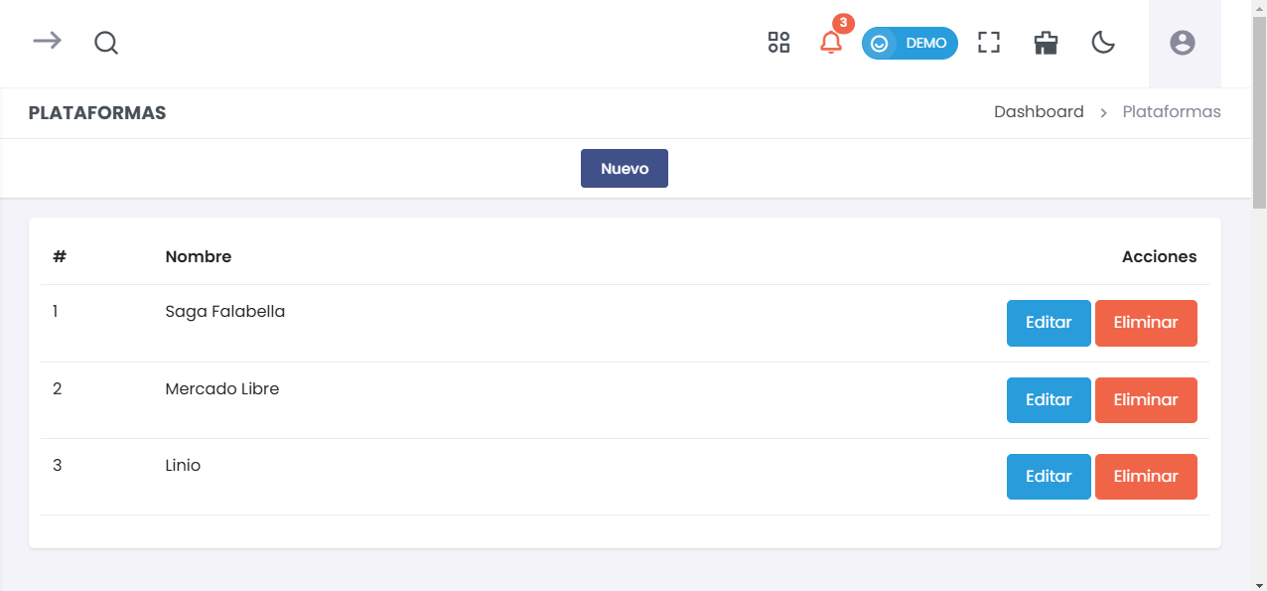Screen dimensions: 1267x591
Task: Open the apps grid menu
Action: pos(778,43)
